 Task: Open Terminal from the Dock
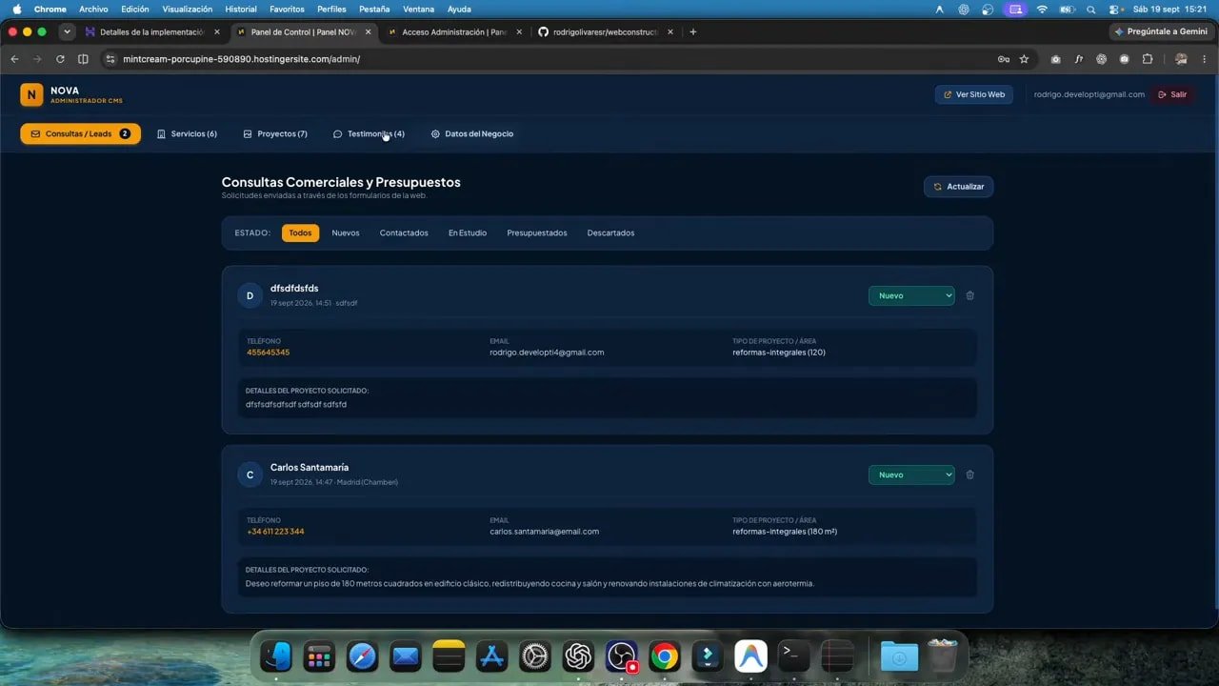(793, 656)
